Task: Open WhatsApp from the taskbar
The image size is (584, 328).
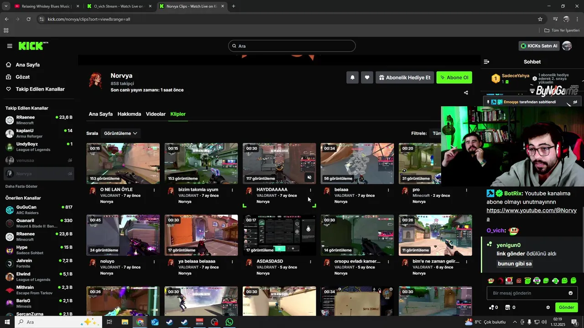Action: tap(229, 322)
